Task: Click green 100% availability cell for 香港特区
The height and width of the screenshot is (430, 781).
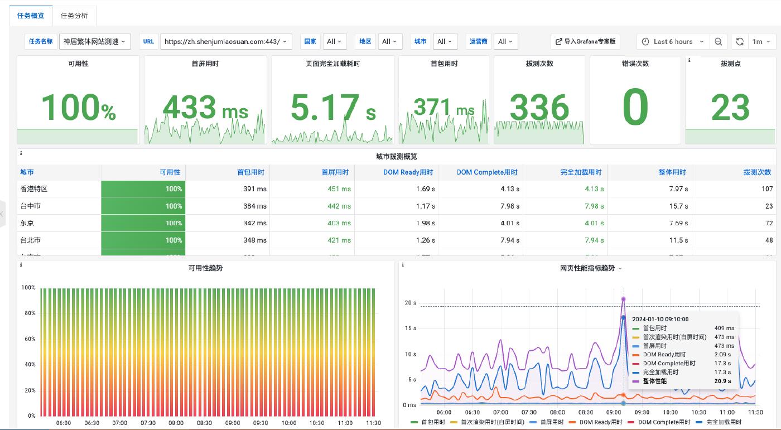Action: point(143,189)
